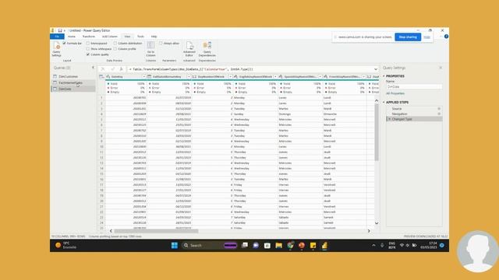Enable the Monospaced checkbox
This screenshot has width=499, height=280.
(x=88, y=44)
